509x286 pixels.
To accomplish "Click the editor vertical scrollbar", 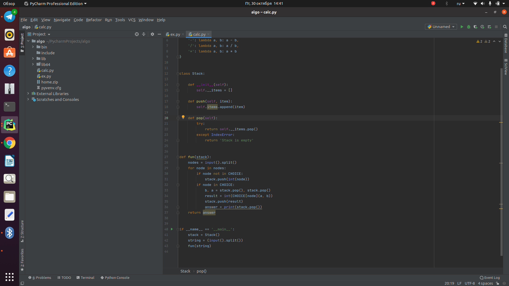I will pyautogui.click(x=501, y=162).
